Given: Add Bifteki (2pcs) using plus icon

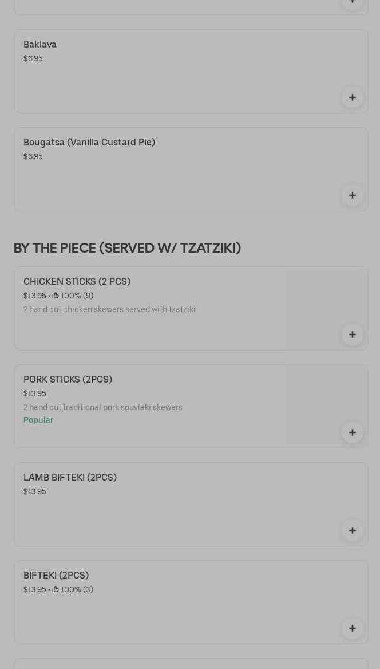Looking at the screenshot, I should 352,628.
